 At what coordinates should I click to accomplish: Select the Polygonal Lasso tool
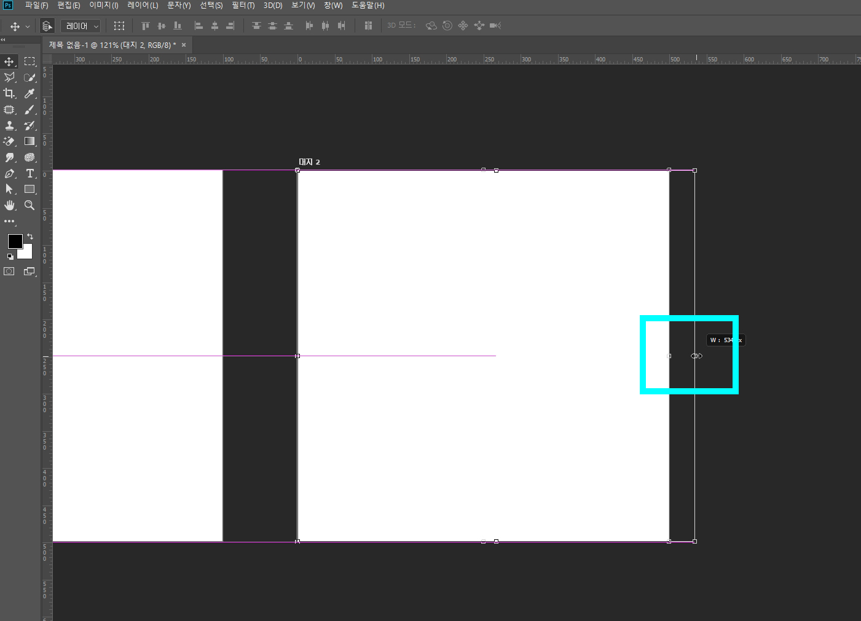tap(9, 77)
